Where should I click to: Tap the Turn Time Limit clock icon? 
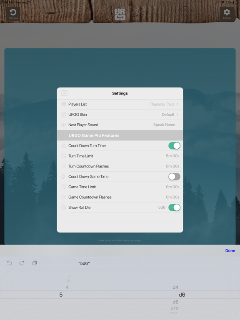(x=64, y=156)
